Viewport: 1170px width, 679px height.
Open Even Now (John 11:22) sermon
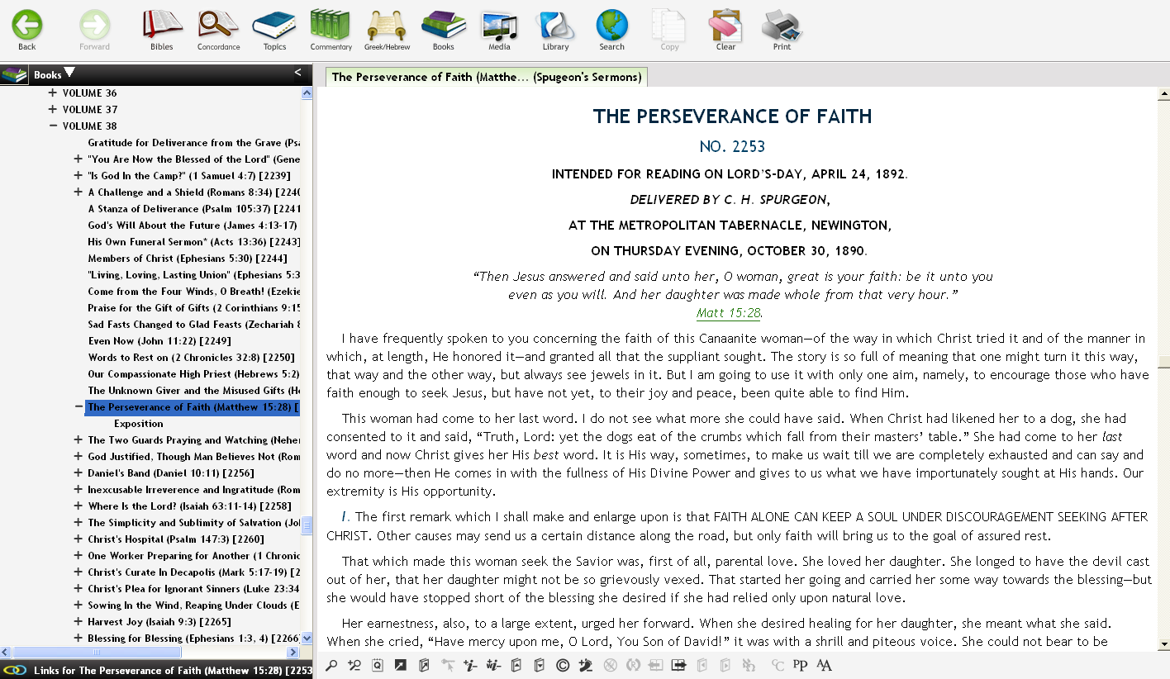tap(159, 340)
